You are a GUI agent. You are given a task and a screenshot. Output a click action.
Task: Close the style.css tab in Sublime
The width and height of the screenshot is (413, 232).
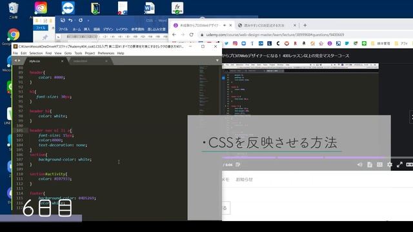coord(62,61)
